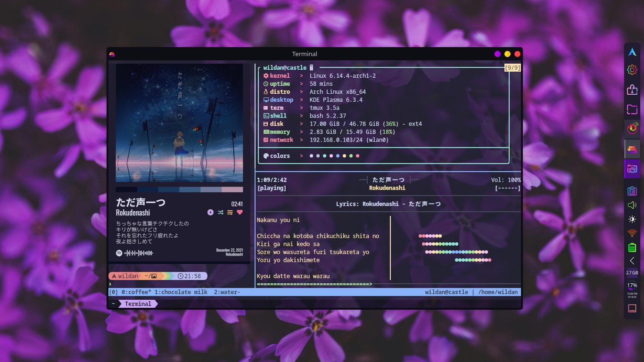The height and width of the screenshot is (362, 644).
Task: Switch to tmux window 2:water
Action: (227, 292)
